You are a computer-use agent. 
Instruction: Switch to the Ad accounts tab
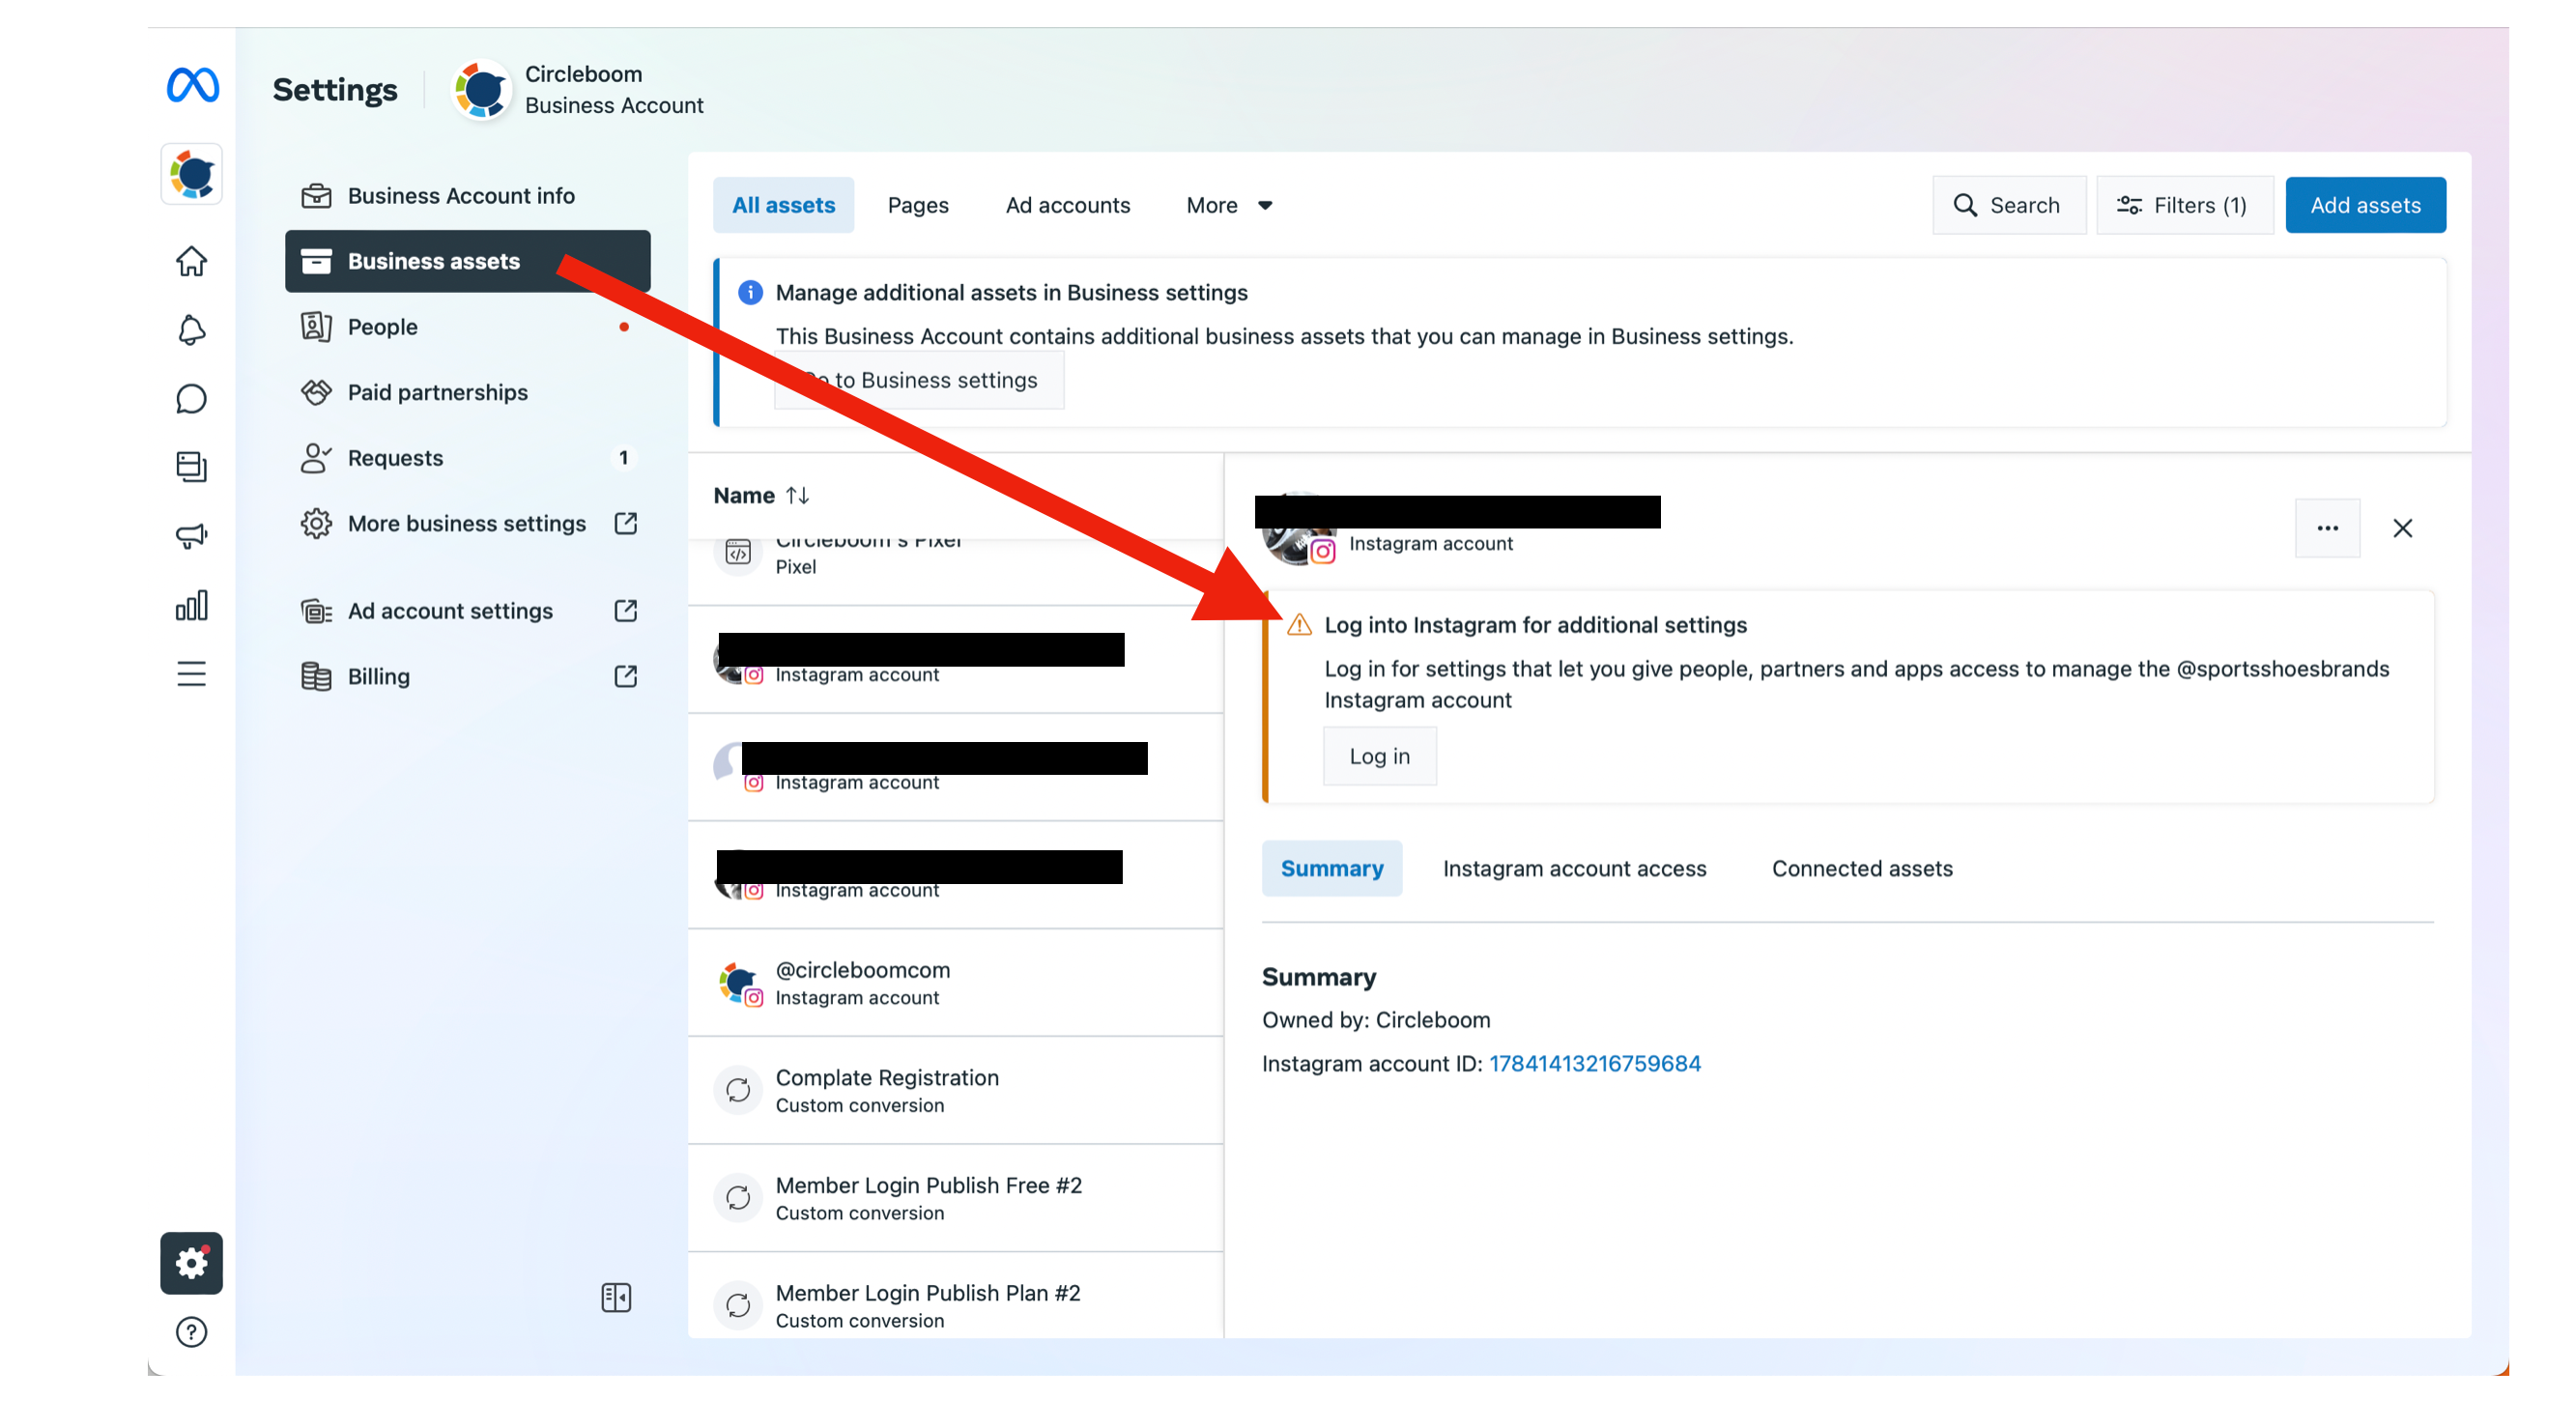1068,205
